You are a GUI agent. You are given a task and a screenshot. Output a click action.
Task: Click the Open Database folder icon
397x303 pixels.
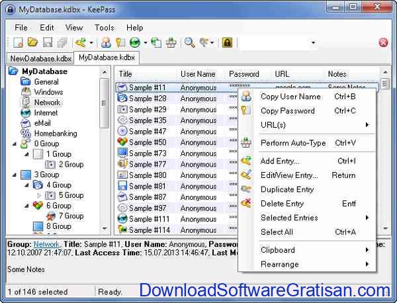32,42
